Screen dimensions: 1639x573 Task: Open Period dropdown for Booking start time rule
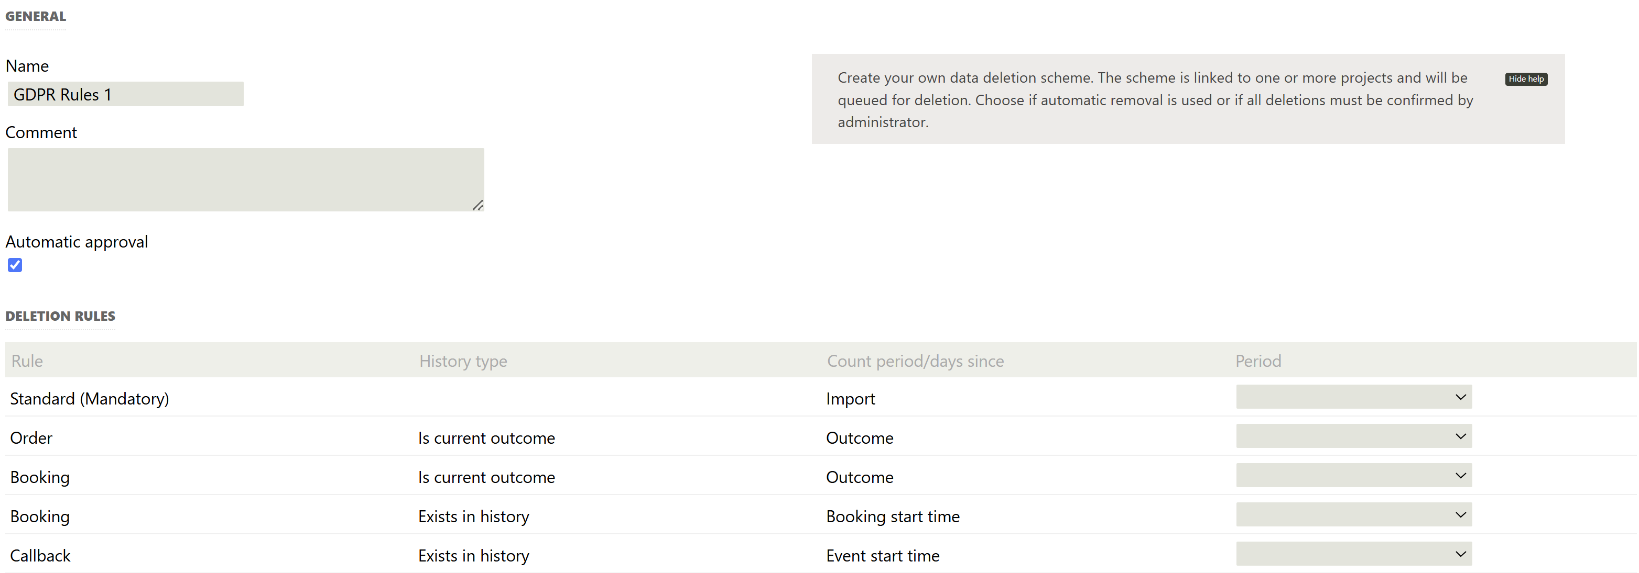pyautogui.click(x=1353, y=515)
